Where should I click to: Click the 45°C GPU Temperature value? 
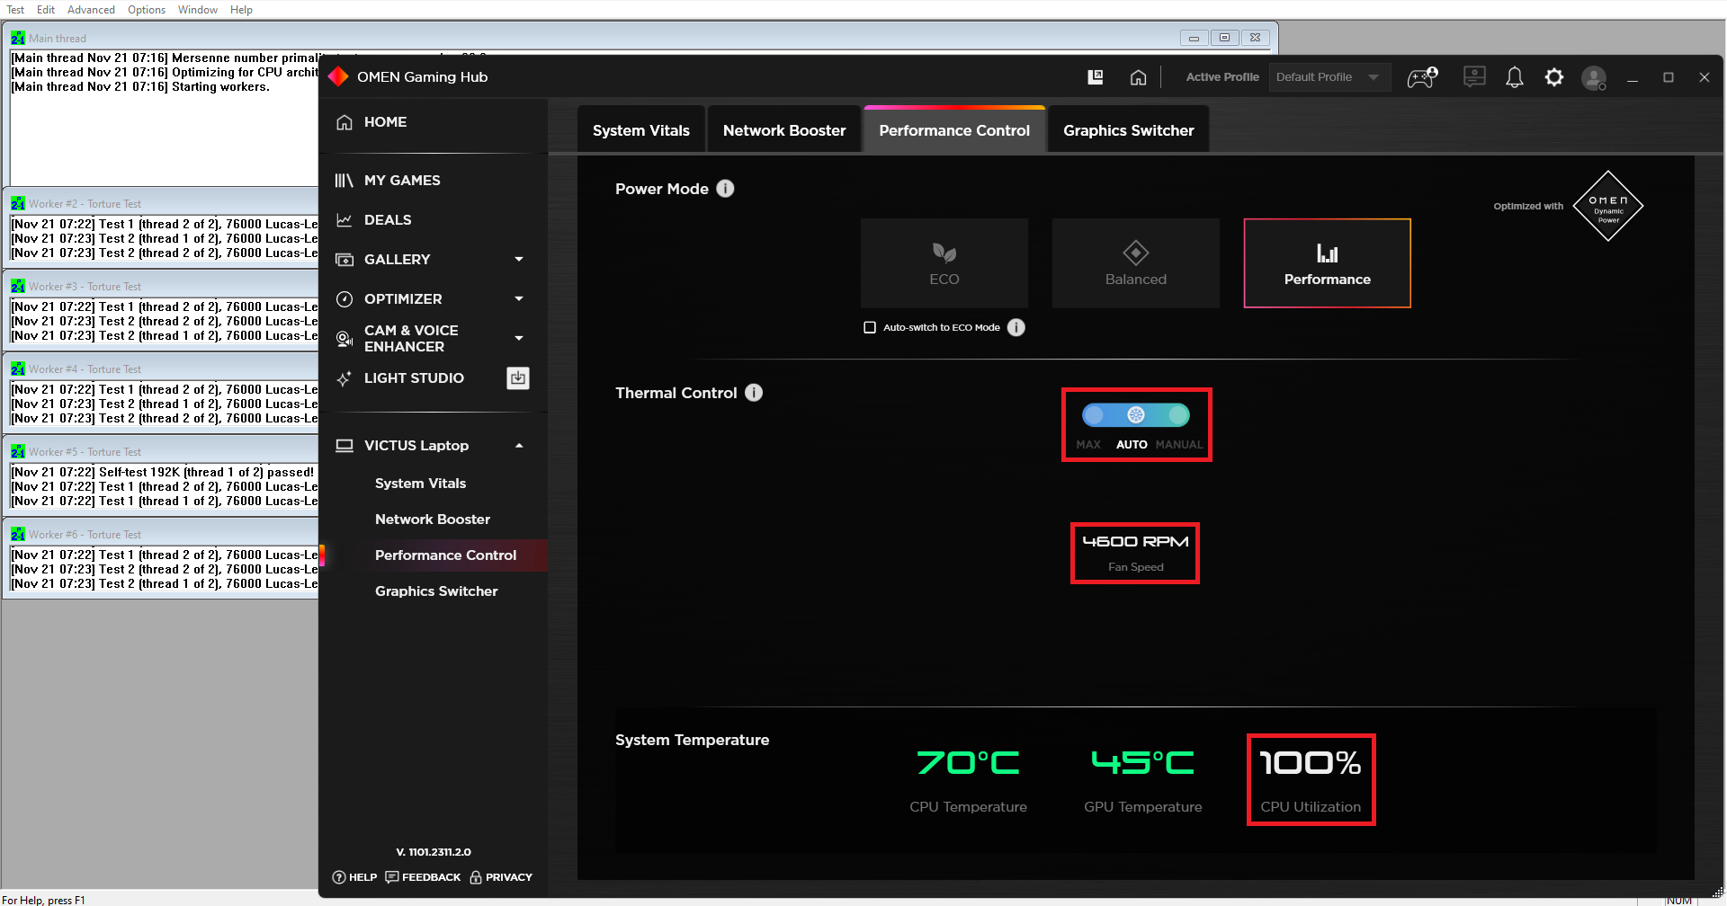pyautogui.click(x=1142, y=763)
